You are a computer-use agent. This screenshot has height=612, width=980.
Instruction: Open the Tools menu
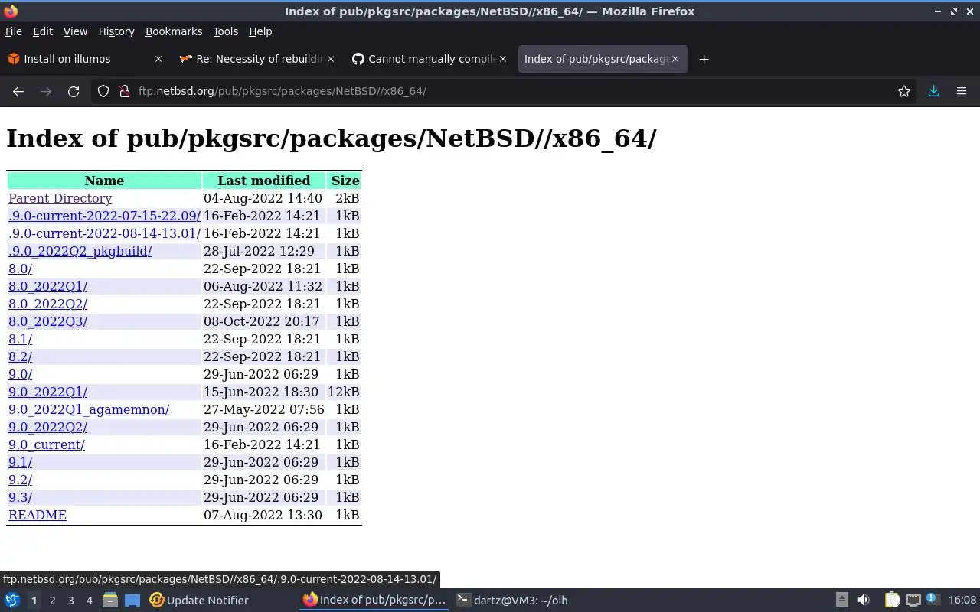pos(225,31)
